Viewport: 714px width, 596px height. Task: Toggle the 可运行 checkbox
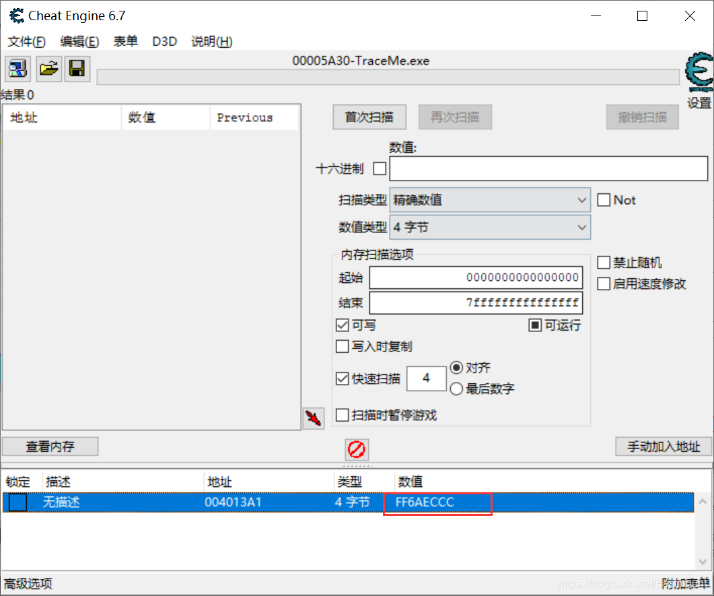(x=534, y=325)
